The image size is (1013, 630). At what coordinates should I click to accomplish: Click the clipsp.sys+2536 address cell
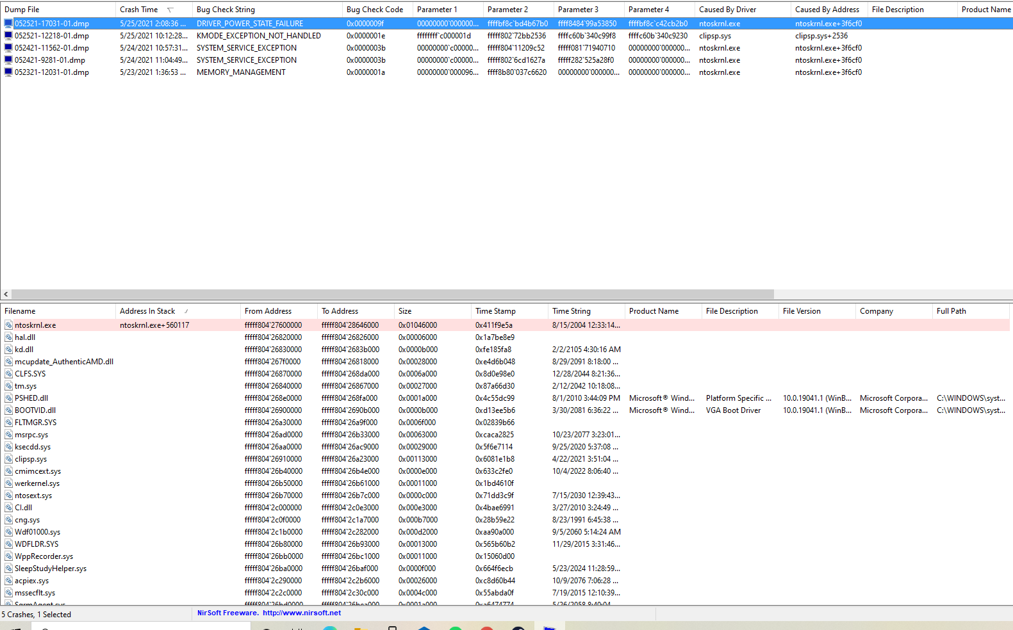click(821, 36)
